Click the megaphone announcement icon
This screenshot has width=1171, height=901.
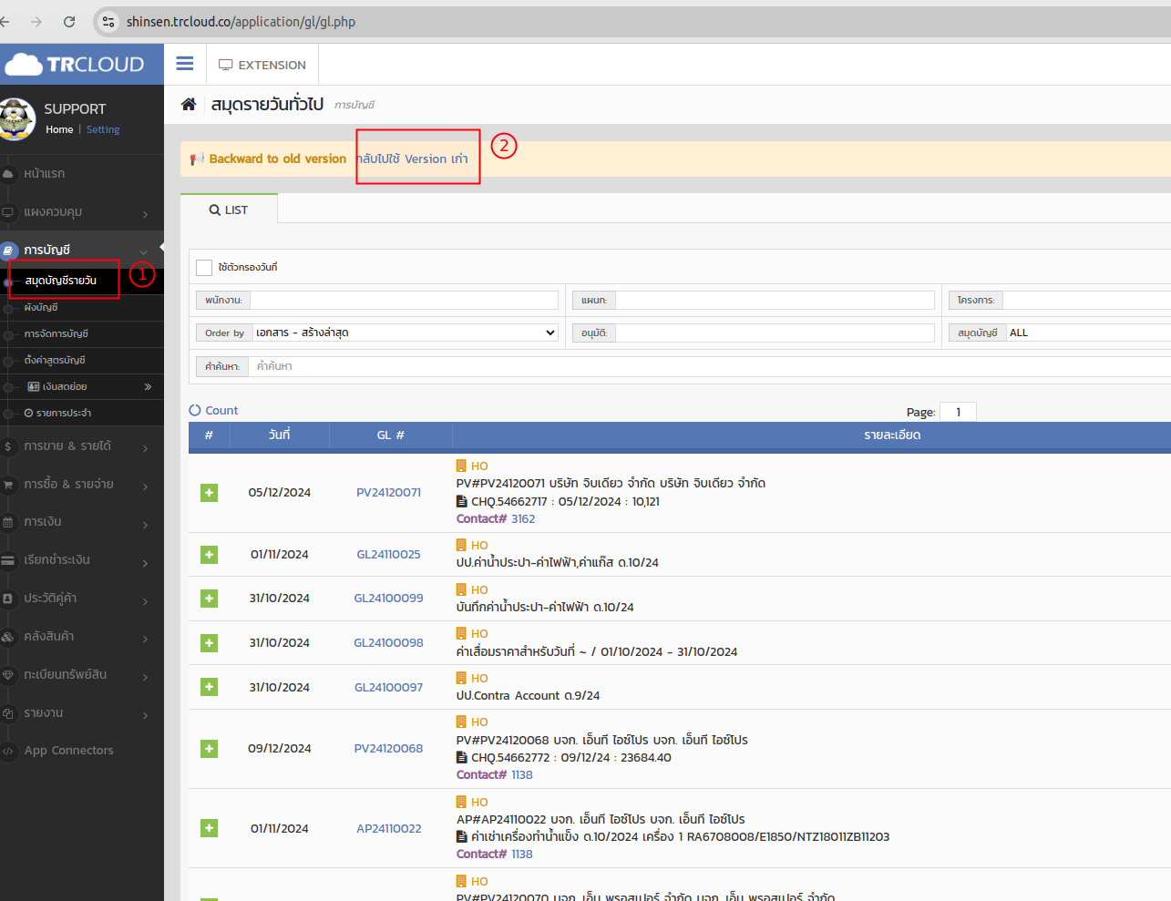point(197,159)
